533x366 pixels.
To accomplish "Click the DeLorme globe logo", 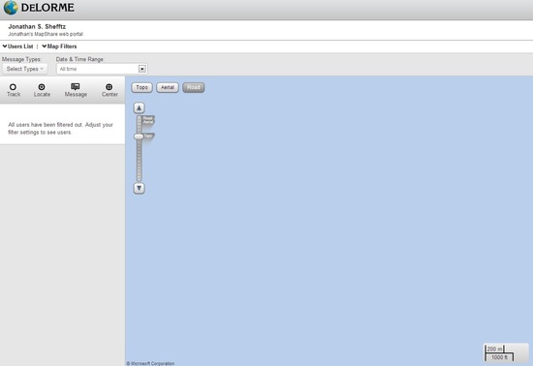I will pos(11,8).
